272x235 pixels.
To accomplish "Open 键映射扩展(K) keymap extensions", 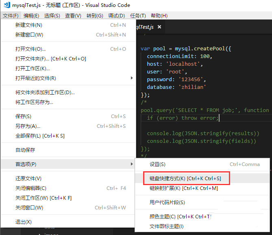I will pyautogui.click(x=202, y=188).
